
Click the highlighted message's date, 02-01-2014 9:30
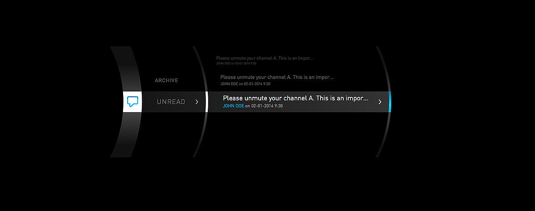tap(267, 106)
